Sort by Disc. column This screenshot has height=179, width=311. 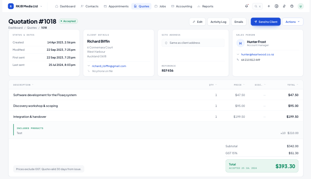(x=260, y=85)
